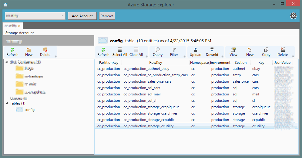Collapse the blob containers tree node
This screenshot has width=302, height=158.
(x=7, y=62)
